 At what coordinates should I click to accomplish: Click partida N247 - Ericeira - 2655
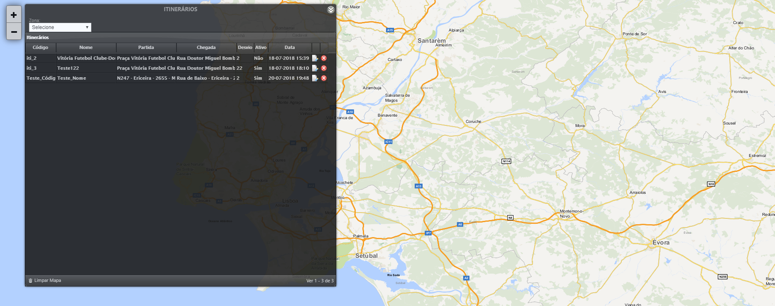(x=146, y=78)
